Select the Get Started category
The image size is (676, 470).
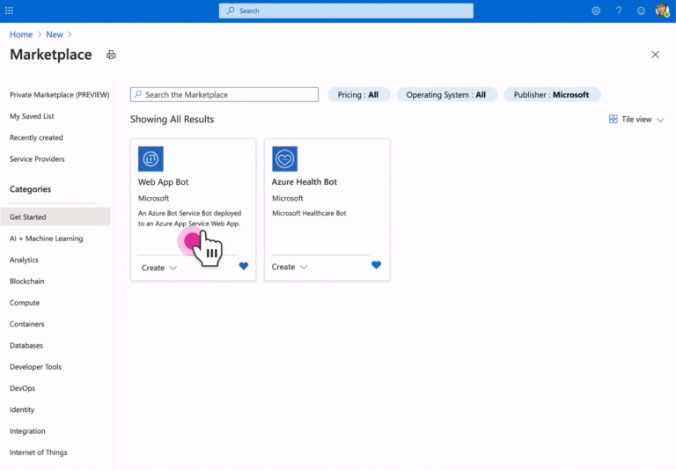[55, 217]
